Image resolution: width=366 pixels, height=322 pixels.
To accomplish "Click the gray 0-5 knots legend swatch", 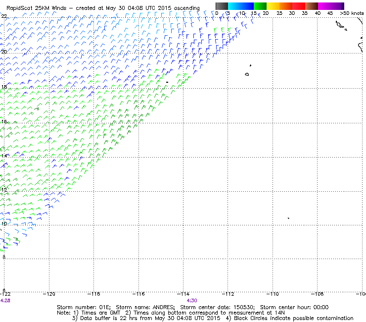I will (x=222, y=6).
